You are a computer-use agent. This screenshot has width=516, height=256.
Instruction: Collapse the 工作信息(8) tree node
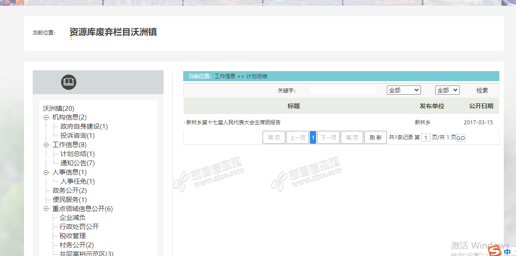click(x=46, y=145)
